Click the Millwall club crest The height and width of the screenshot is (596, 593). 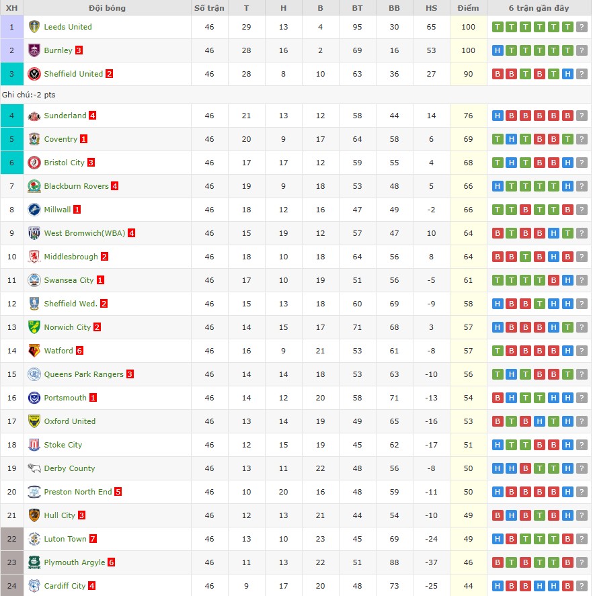click(x=34, y=210)
